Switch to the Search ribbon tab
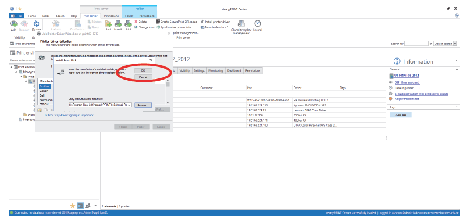The image size is (463, 217). [60, 16]
